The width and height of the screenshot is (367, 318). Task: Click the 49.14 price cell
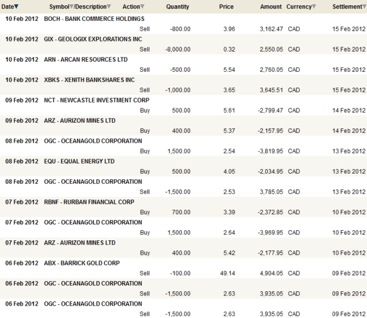227,273
